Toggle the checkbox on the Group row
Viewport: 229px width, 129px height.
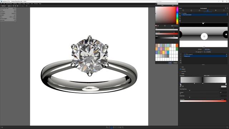click(x=185, y=54)
